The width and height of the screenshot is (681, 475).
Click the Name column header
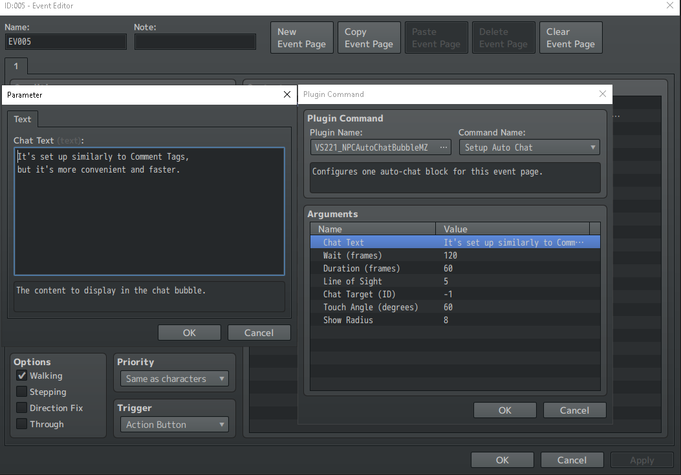pyautogui.click(x=373, y=229)
